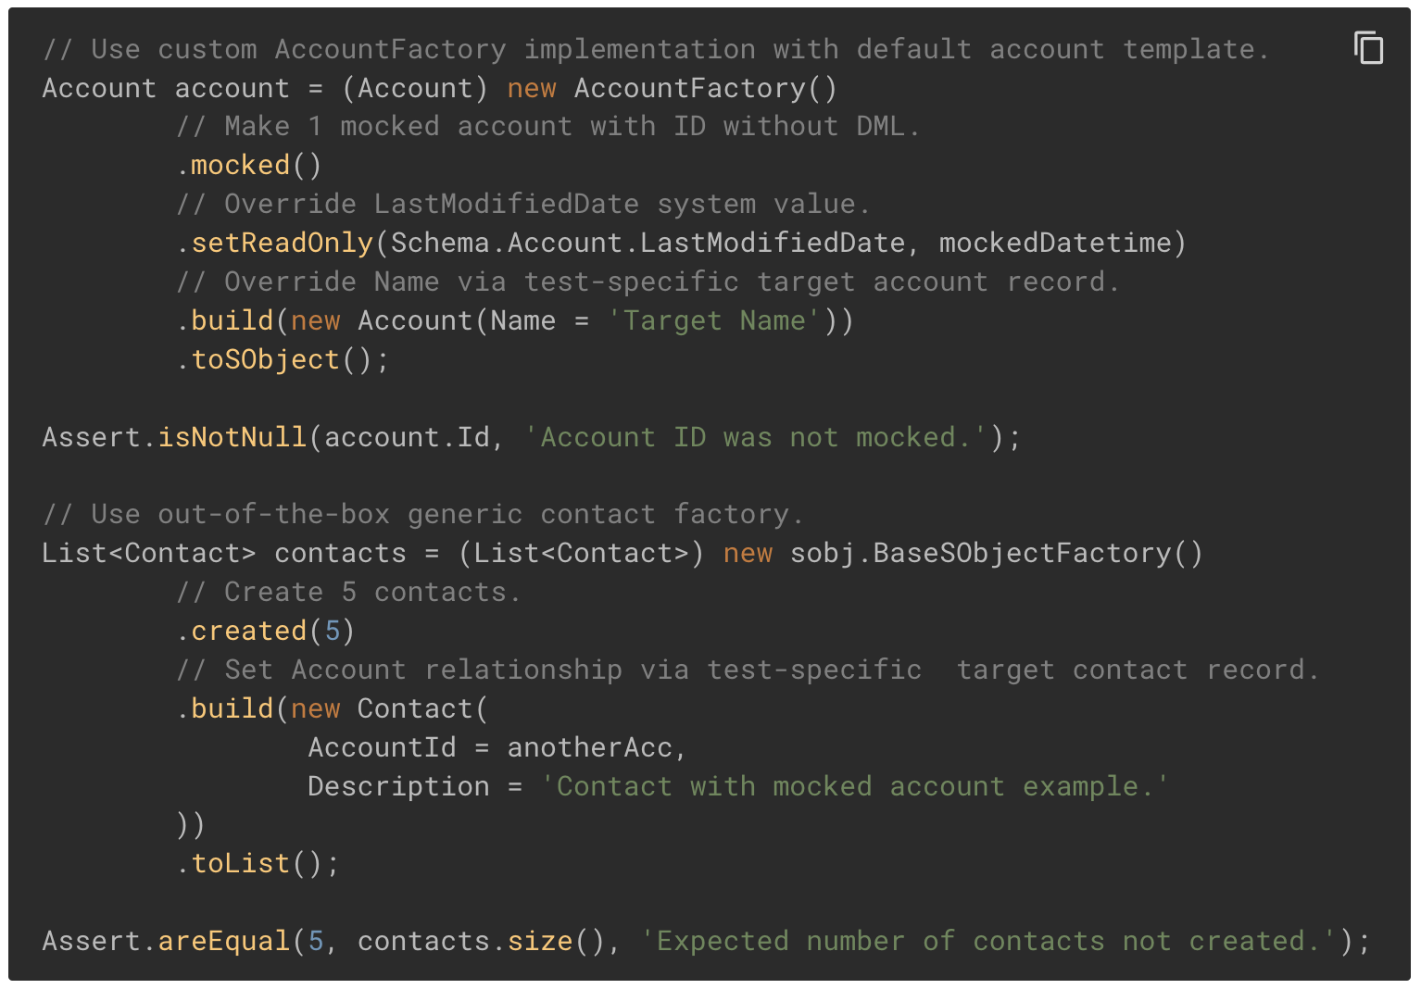Click the first line comment about AccountFactory
The image size is (1421, 989).
pos(655,49)
